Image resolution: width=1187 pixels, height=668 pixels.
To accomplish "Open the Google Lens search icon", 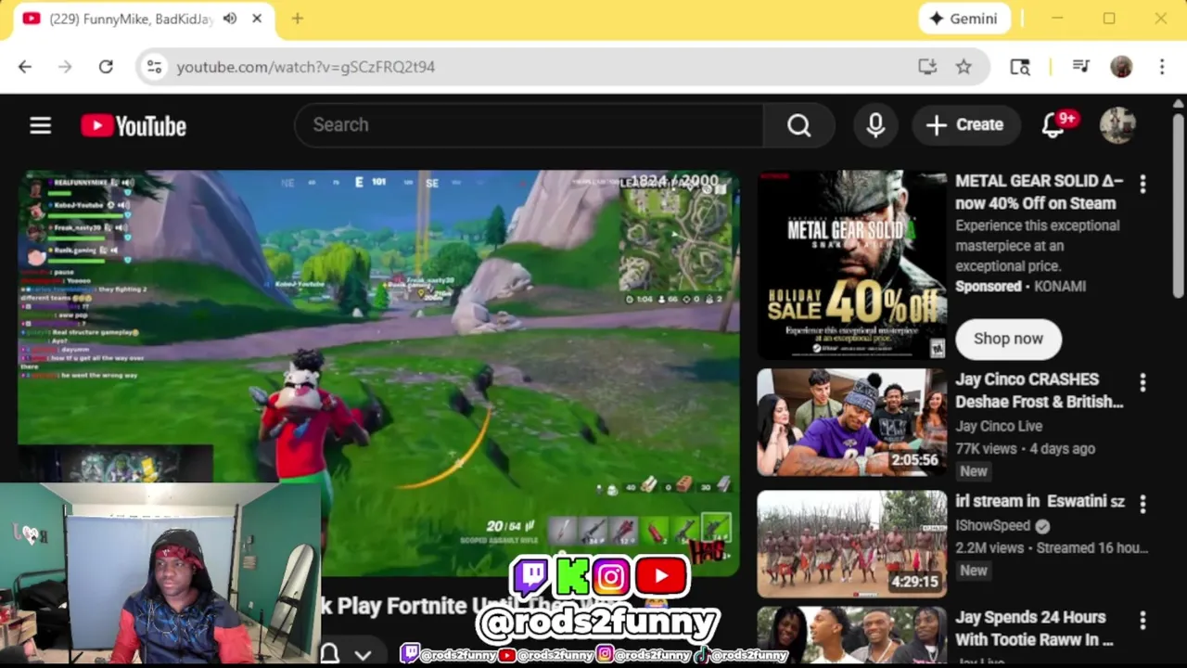I will 1020,67.
